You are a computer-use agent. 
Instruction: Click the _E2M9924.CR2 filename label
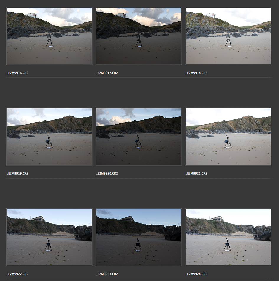point(197,274)
